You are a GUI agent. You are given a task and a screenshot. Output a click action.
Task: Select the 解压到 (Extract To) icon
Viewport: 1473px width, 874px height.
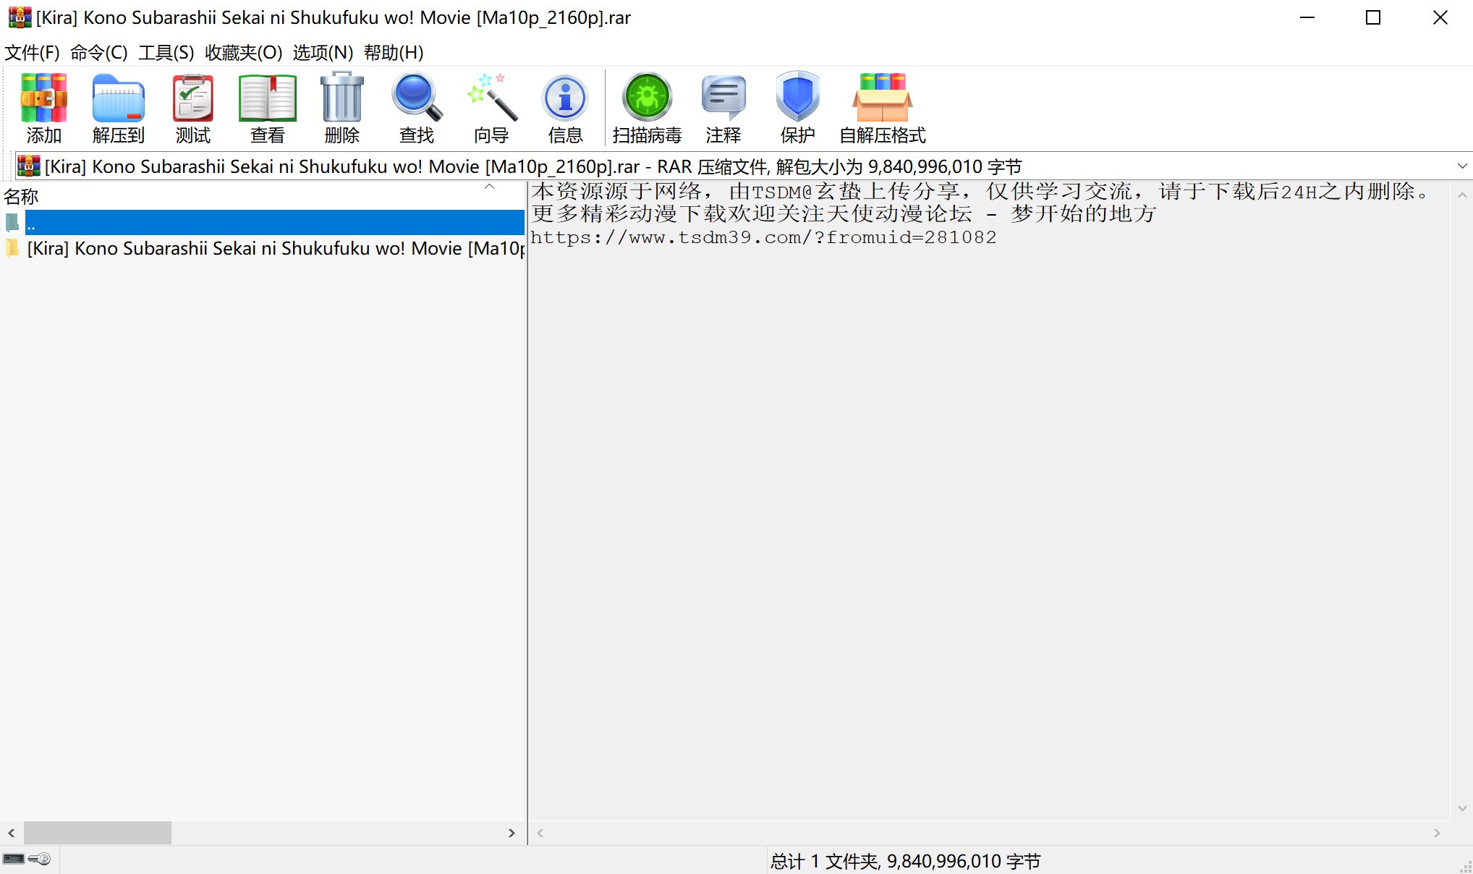coord(118,107)
